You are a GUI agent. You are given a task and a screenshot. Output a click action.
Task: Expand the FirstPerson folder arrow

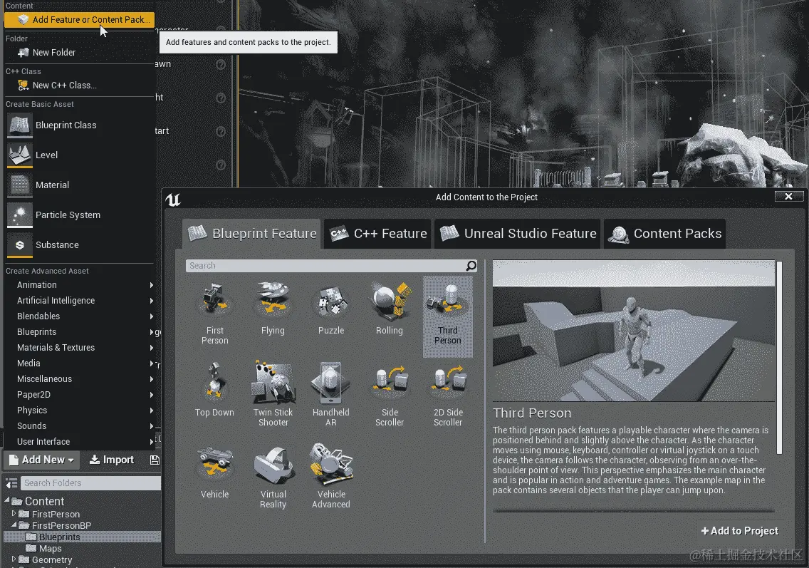(14, 514)
